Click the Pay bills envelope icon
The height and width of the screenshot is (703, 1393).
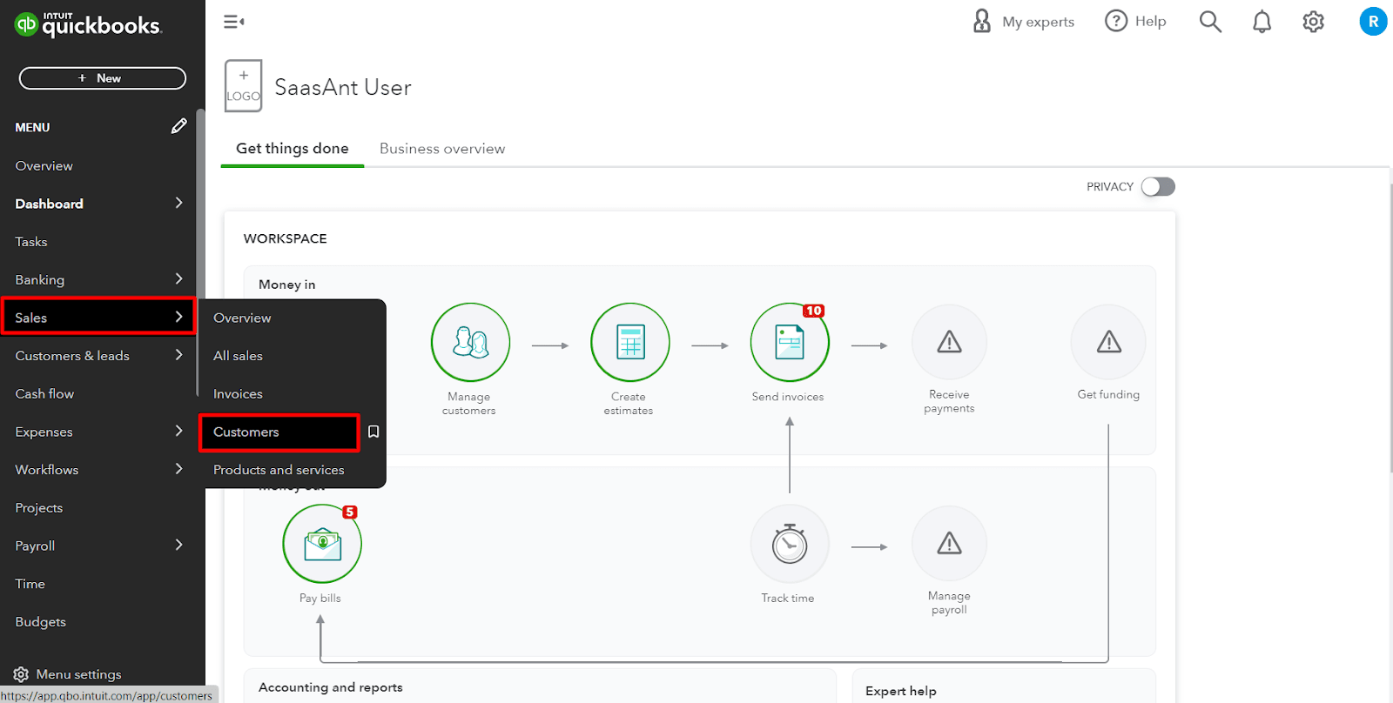pos(322,544)
